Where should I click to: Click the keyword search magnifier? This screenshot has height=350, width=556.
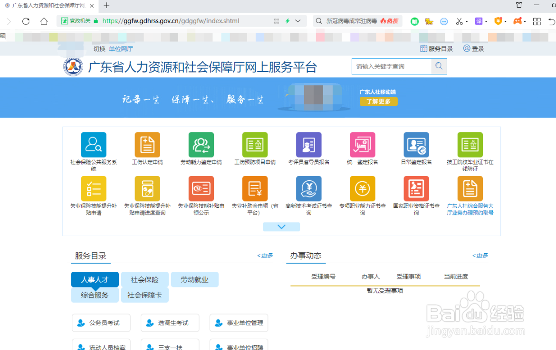click(439, 66)
